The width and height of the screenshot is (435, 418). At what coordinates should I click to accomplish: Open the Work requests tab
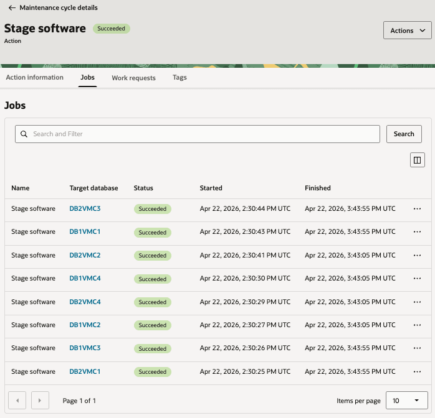coord(133,78)
